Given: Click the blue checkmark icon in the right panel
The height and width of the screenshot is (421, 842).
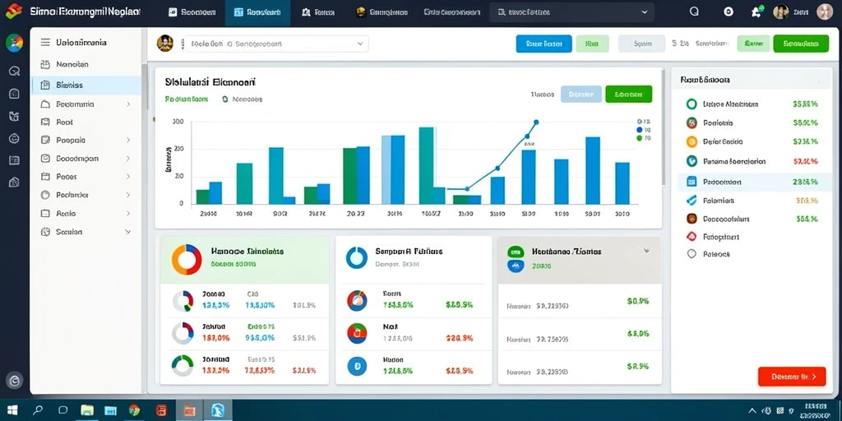Looking at the screenshot, I should click(x=692, y=201).
